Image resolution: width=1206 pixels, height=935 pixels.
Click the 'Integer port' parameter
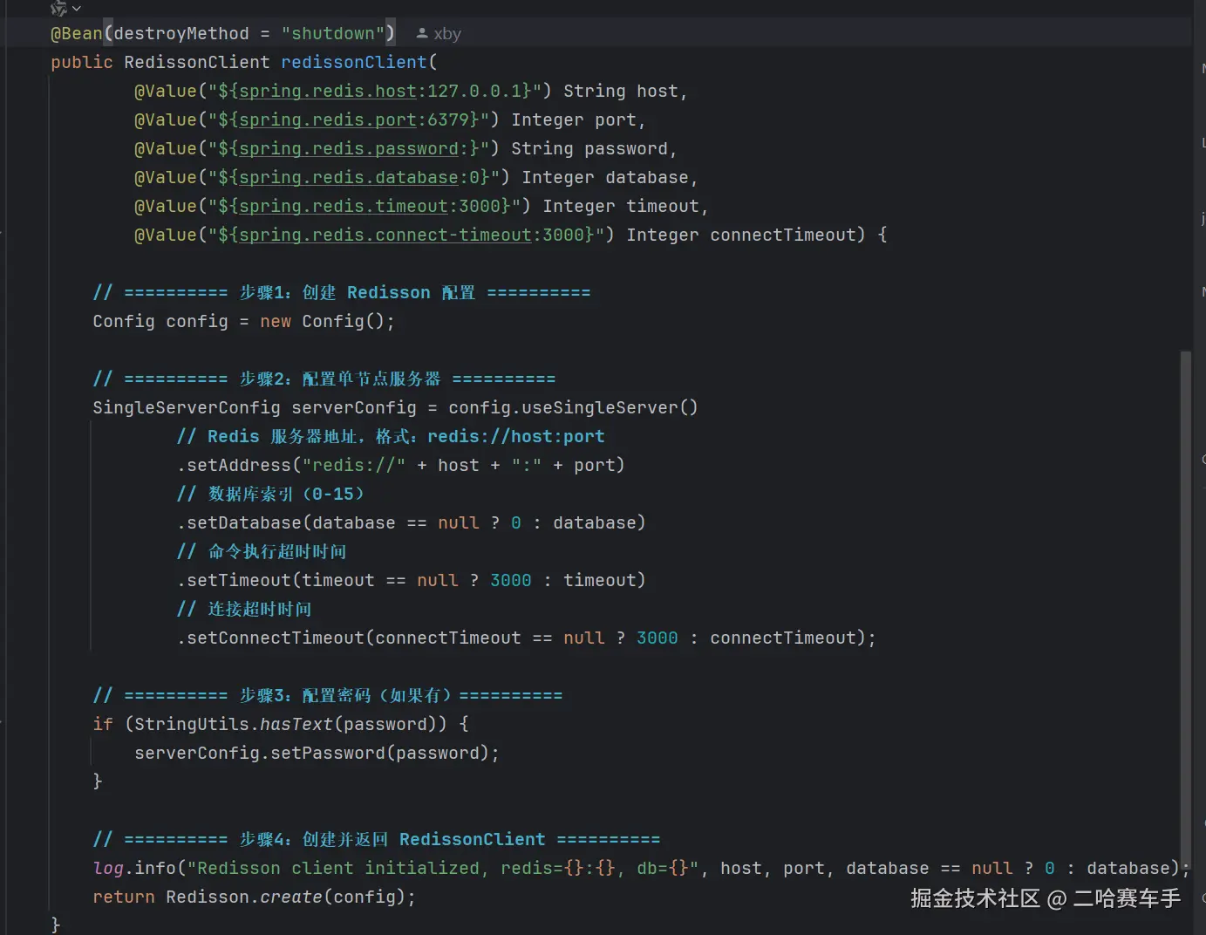(574, 119)
